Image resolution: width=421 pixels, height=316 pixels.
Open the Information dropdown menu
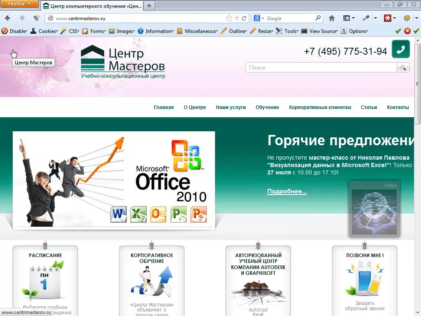[x=156, y=31]
